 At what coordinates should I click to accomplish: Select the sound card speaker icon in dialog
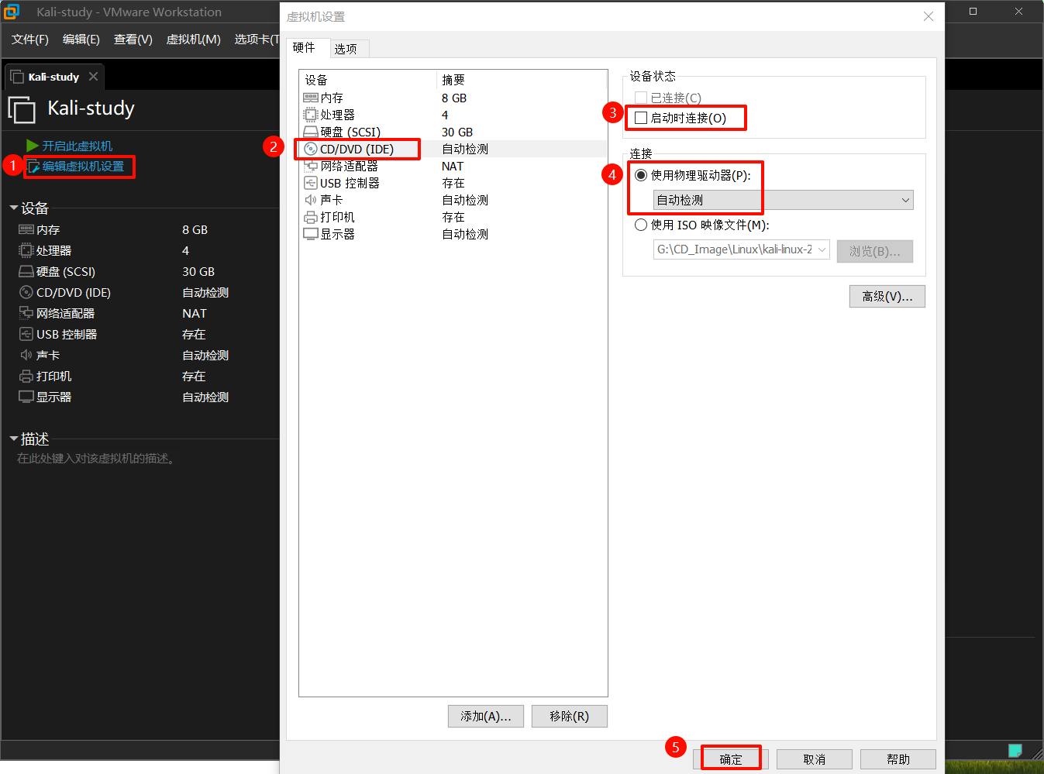click(x=311, y=200)
